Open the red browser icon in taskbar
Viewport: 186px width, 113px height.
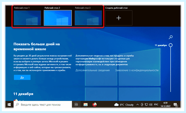click(x=95, y=105)
